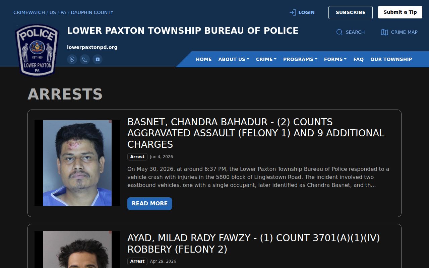Click the ARRESTS page heading
This screenshot has width=429, height=268.
[65, 94]
